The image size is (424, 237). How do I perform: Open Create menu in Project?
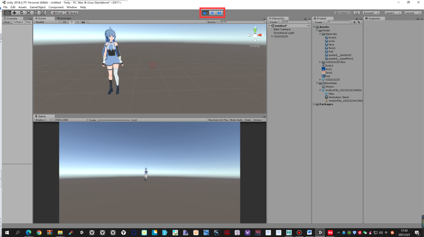(319, 22)
